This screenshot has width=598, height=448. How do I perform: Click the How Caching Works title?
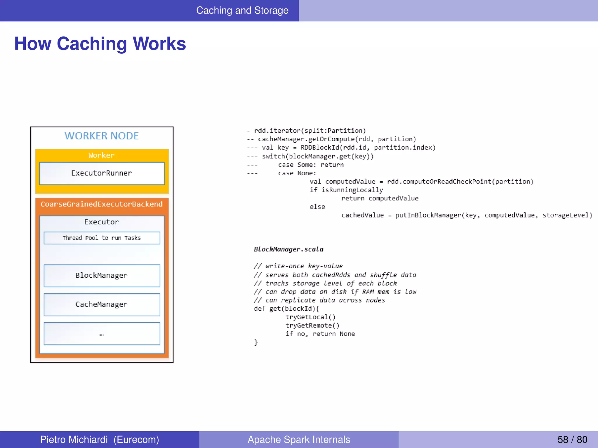[x=100, y=44]
